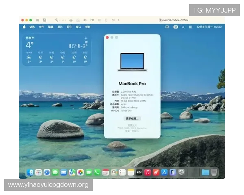This screenshot has width=244, height=195.
Task: Select the 17时 hourly forecast entry
Action: click(x=40, y=57)
